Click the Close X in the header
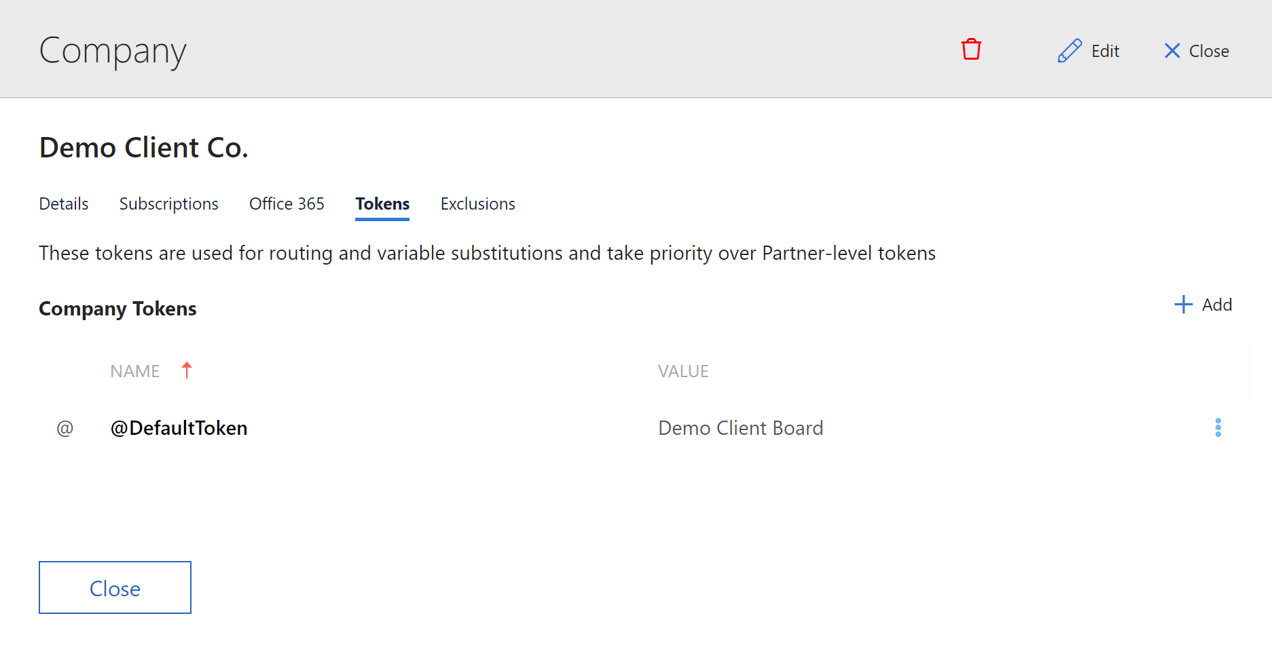Screen dimensions: 1272x658 pyautogui.click(x=1196, y=51)
